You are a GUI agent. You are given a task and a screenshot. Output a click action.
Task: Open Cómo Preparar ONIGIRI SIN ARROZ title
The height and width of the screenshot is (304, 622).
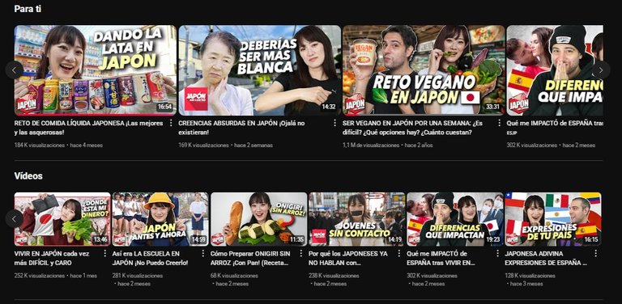click(251, 258)
